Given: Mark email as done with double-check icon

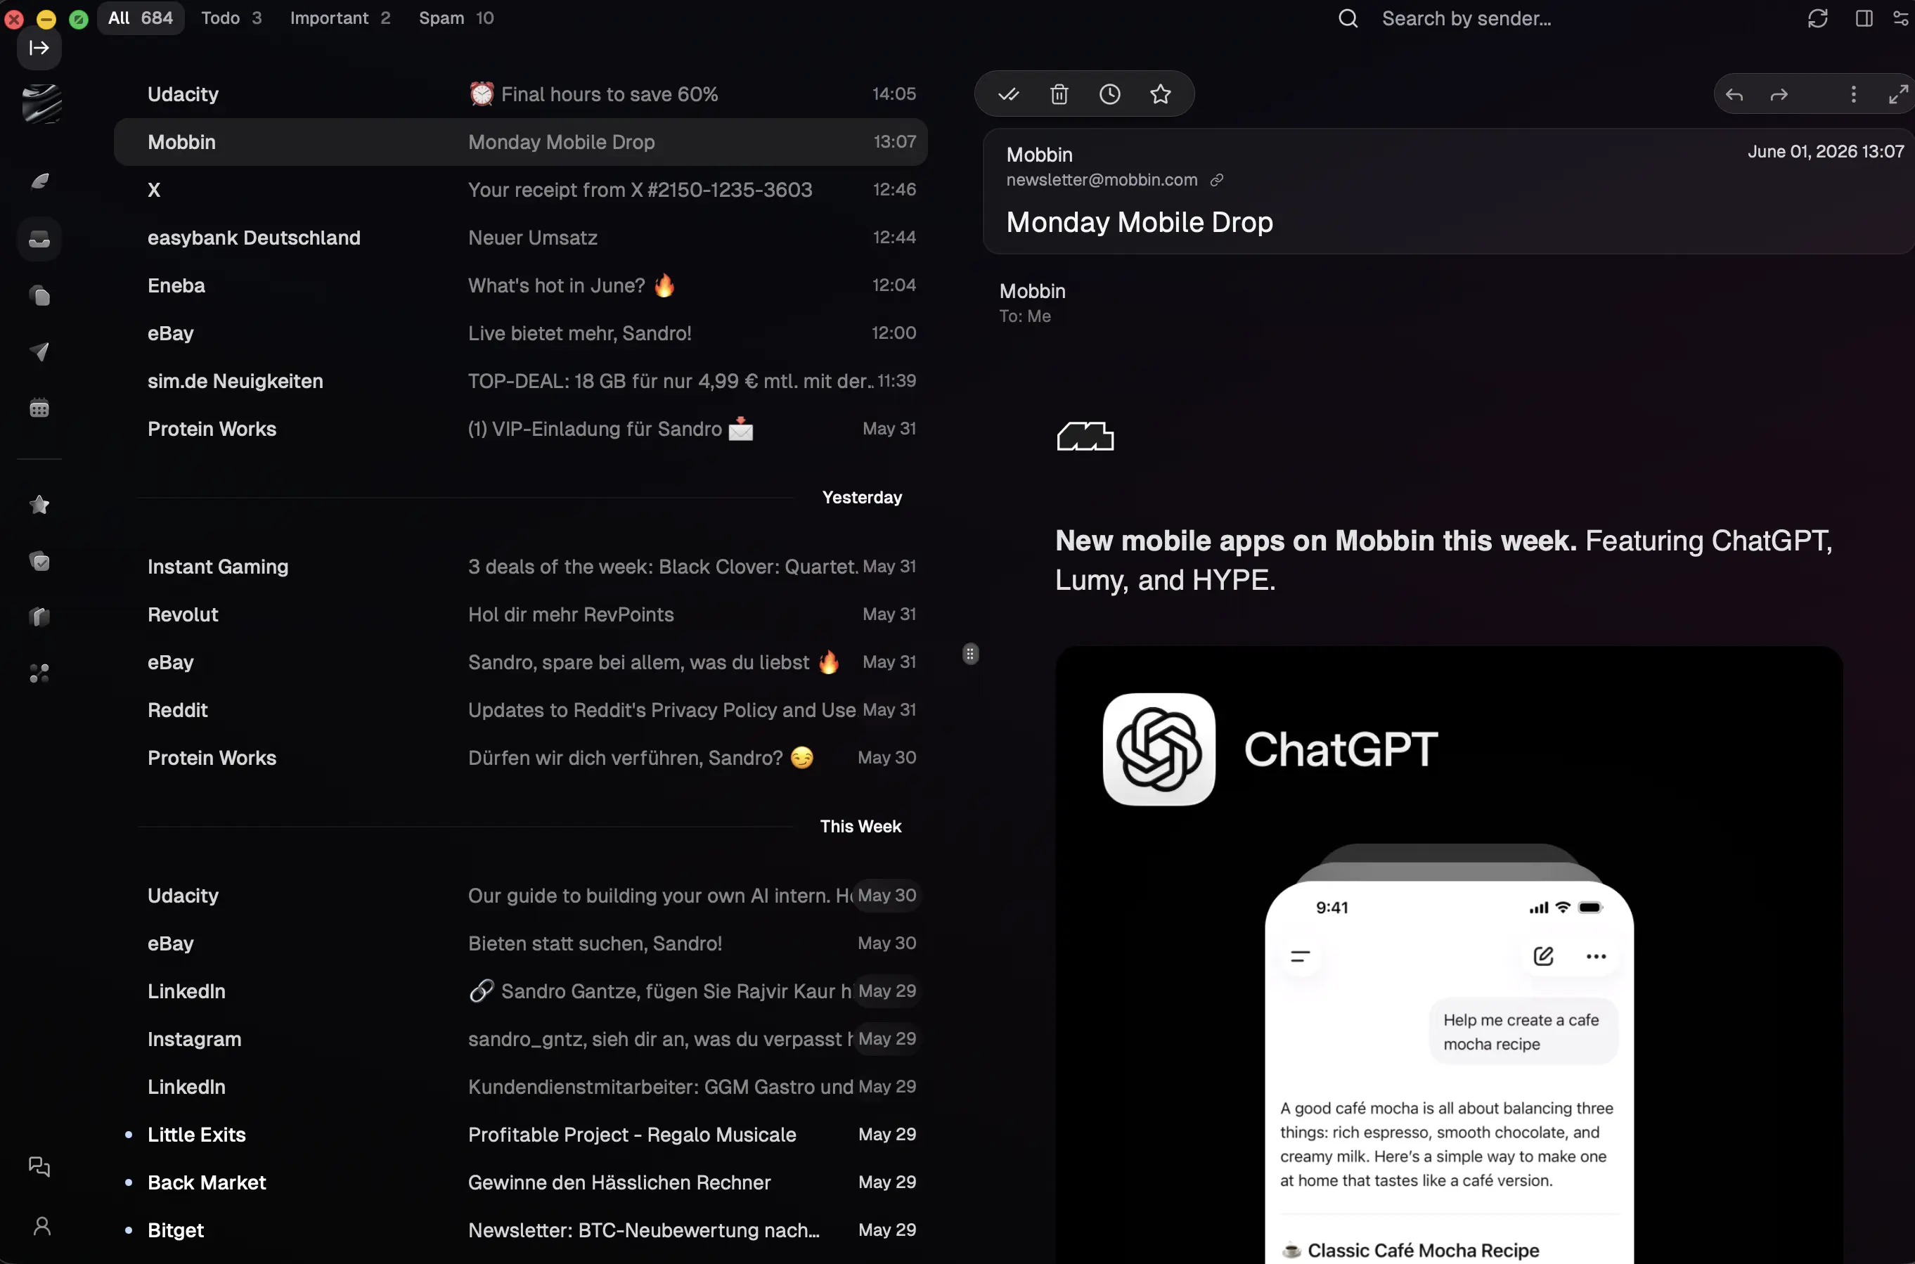Looking at the screenshot, I should (1008, 94).
